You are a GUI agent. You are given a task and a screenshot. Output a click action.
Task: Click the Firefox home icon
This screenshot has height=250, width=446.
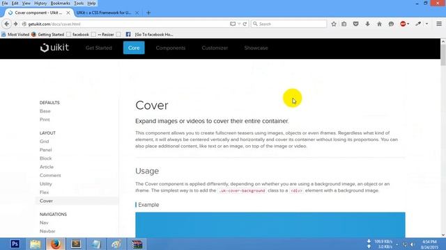(379, 24)
